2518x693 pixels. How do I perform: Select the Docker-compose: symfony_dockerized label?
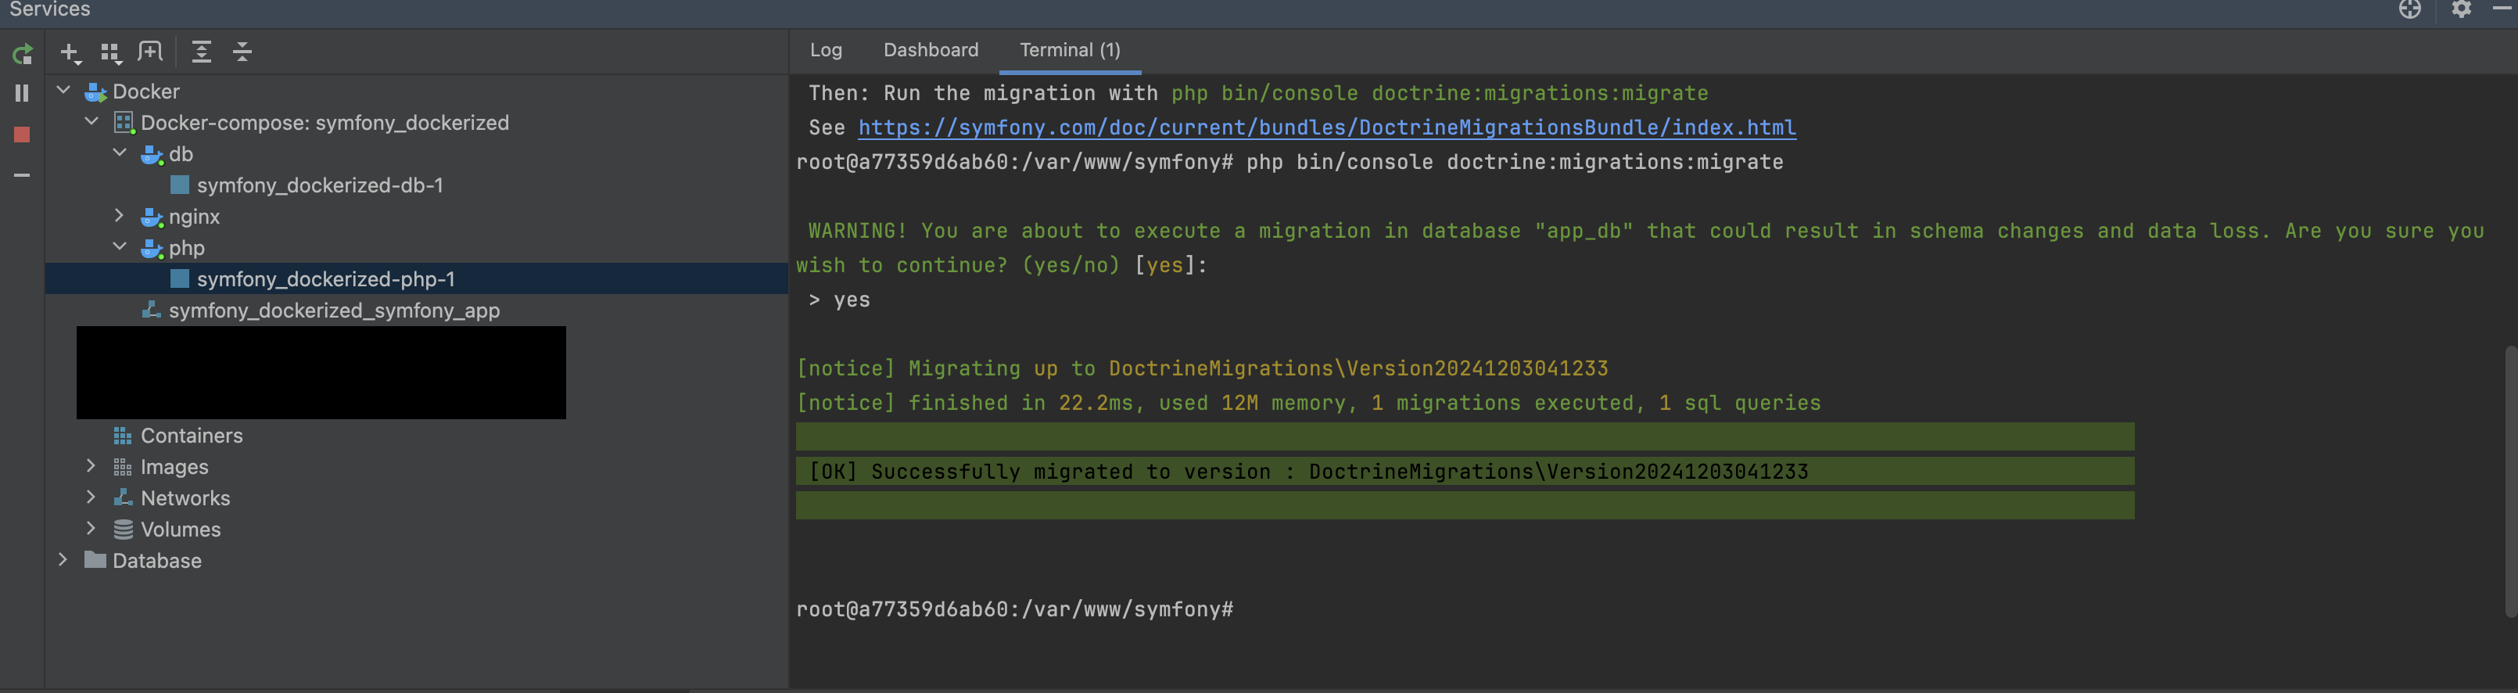coord(325,122)
